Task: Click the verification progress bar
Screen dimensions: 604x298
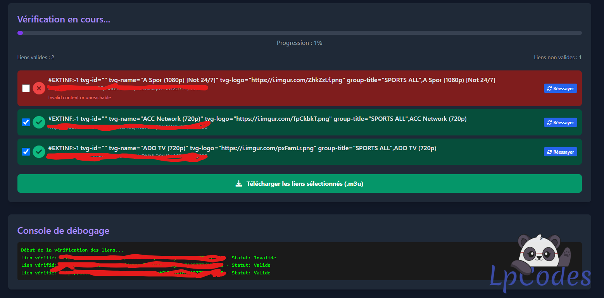Action: (x=299, y=33)
